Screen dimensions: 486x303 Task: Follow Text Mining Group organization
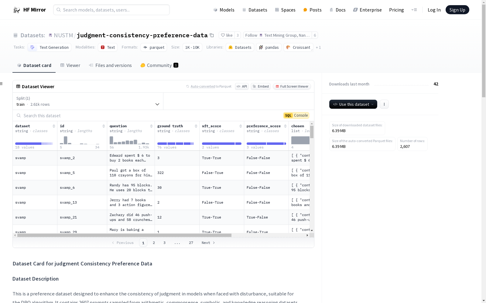point(277,35)
